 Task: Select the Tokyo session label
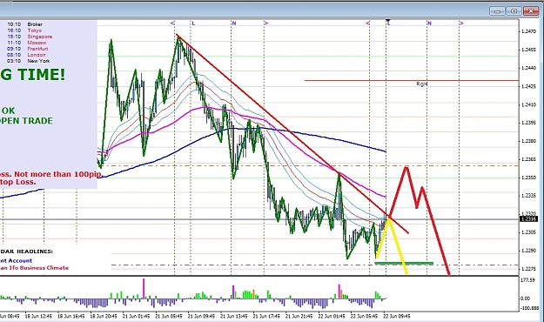point(34,30)
